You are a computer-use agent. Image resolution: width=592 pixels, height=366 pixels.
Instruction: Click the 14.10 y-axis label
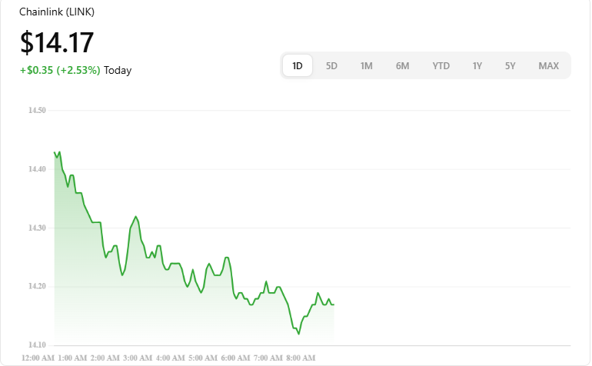(37, 344)
